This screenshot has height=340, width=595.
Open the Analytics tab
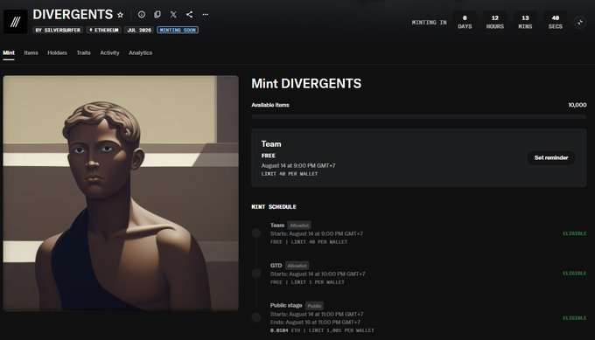pos(140,52)
